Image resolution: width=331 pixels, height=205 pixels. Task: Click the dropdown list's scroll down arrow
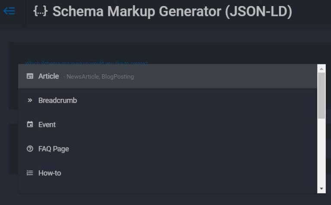tap(322, 189)
